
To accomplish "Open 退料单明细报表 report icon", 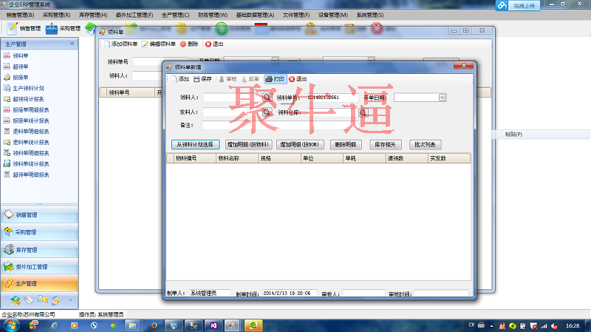I will click(7, 132).
